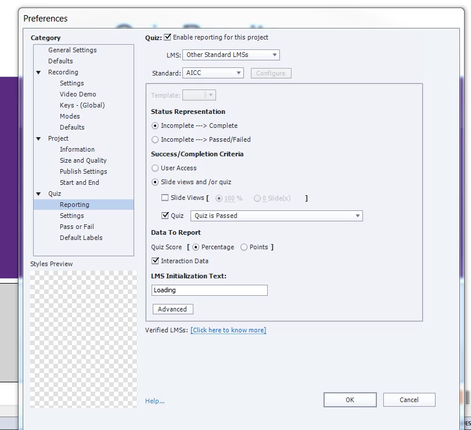Select the 100 % slide views radio
Screen dimensions: 471x430
coord(219,198)
